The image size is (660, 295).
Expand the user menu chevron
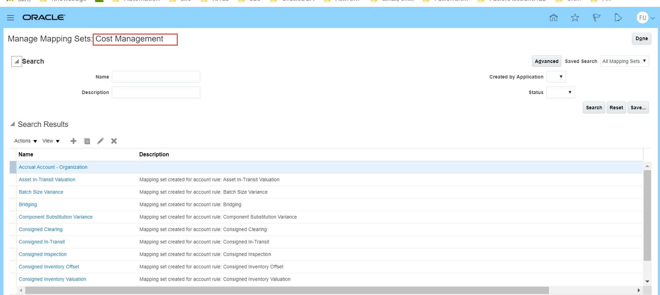pos(653,18)
